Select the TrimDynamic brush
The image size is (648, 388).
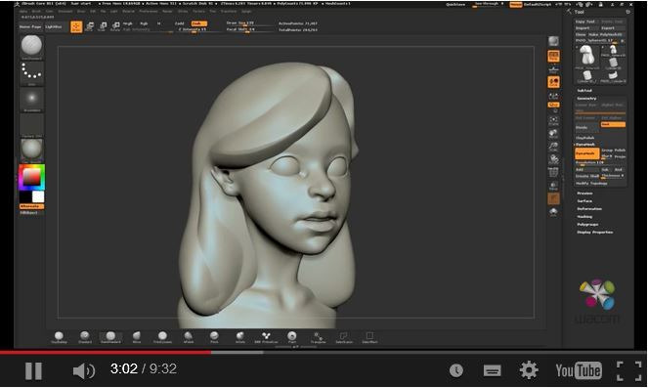[162, 337]
